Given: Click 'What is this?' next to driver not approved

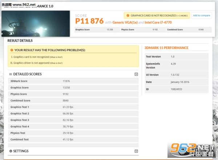Looking at the screenshot, I should (56, 63).
